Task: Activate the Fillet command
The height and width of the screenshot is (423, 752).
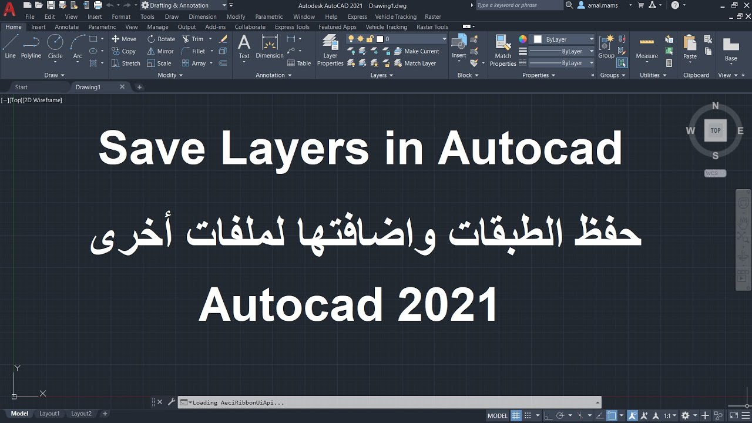Action: [193, 51]
